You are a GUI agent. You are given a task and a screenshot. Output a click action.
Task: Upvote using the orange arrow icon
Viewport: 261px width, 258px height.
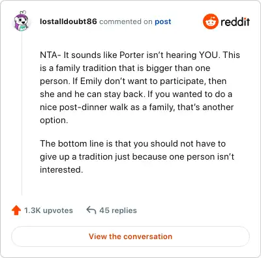16,210
